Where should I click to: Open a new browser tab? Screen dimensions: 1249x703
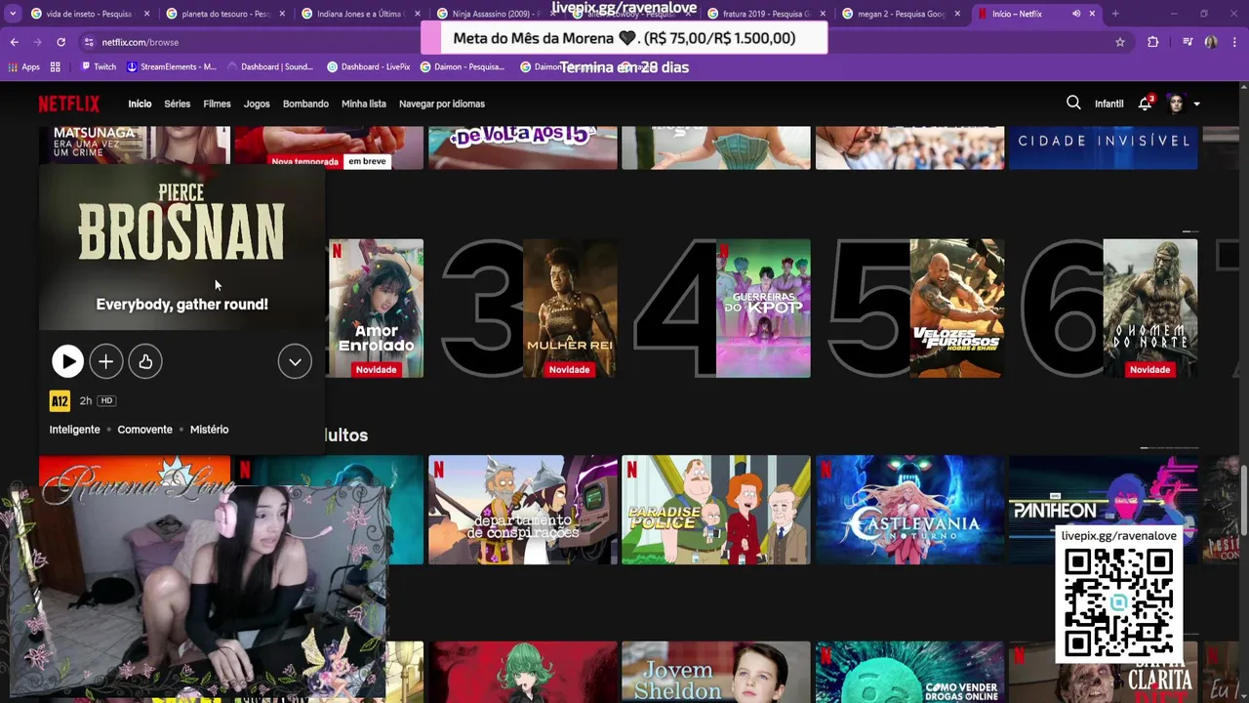pos(1115,14)
